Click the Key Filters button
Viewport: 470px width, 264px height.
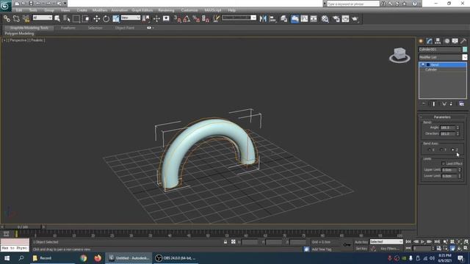click(x=389, y=249)
